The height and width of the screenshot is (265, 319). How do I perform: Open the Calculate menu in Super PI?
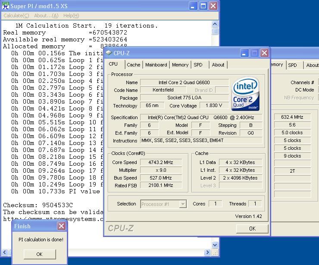pyautogui.click(x=16, y=16)
